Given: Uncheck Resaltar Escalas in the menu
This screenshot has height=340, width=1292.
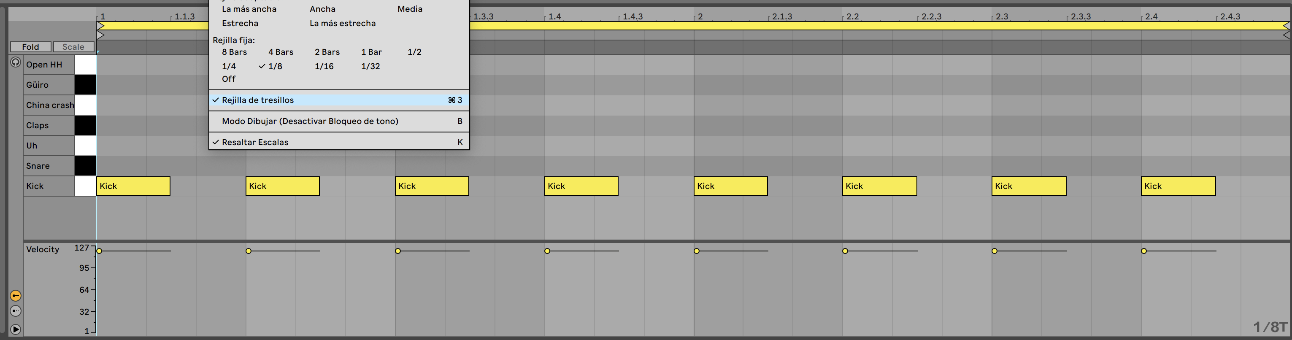Looking at the screenshot, I should [x=255, y=143].
